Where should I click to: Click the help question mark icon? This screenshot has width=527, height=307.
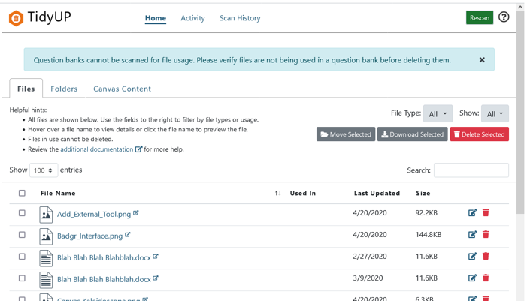pyautogui.click(x=504, y=17)
